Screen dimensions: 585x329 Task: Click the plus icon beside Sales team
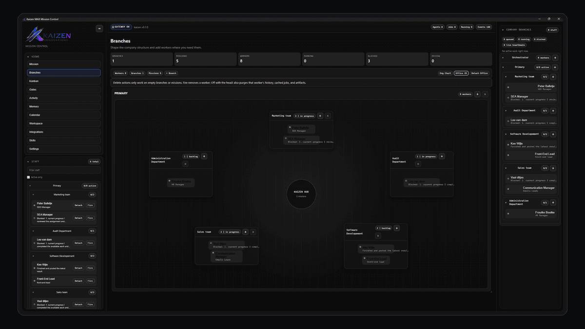(553, 168)
